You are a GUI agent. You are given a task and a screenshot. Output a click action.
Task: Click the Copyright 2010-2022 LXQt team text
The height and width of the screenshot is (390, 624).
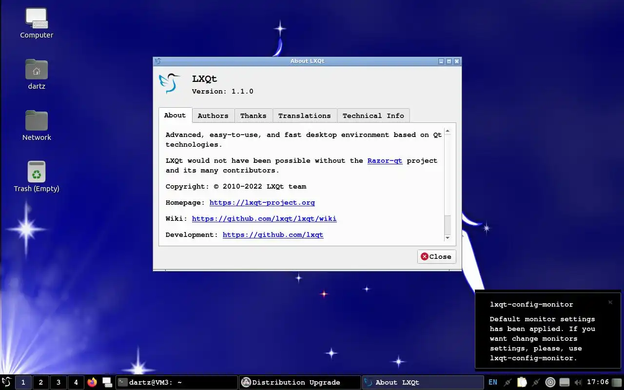coord(236,186)
